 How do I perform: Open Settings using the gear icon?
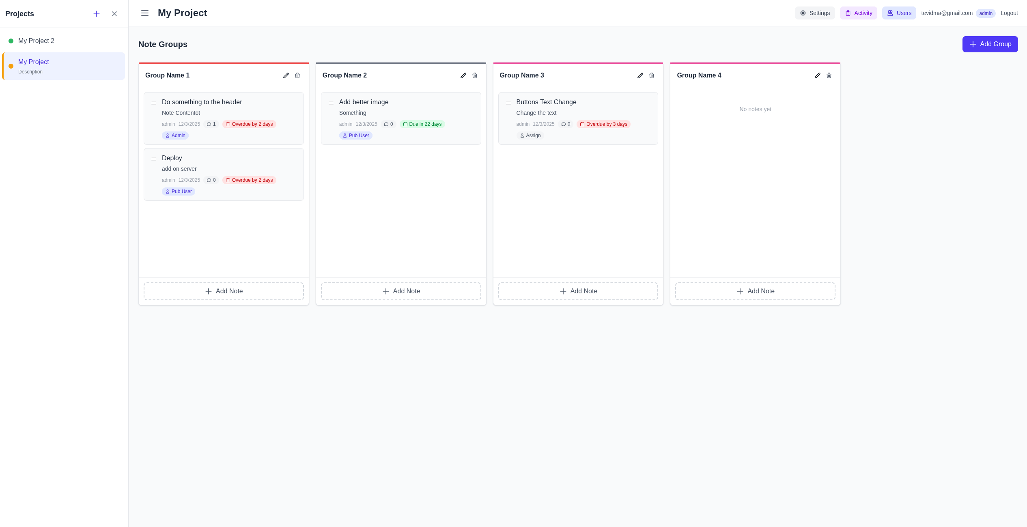click(815, 13)
